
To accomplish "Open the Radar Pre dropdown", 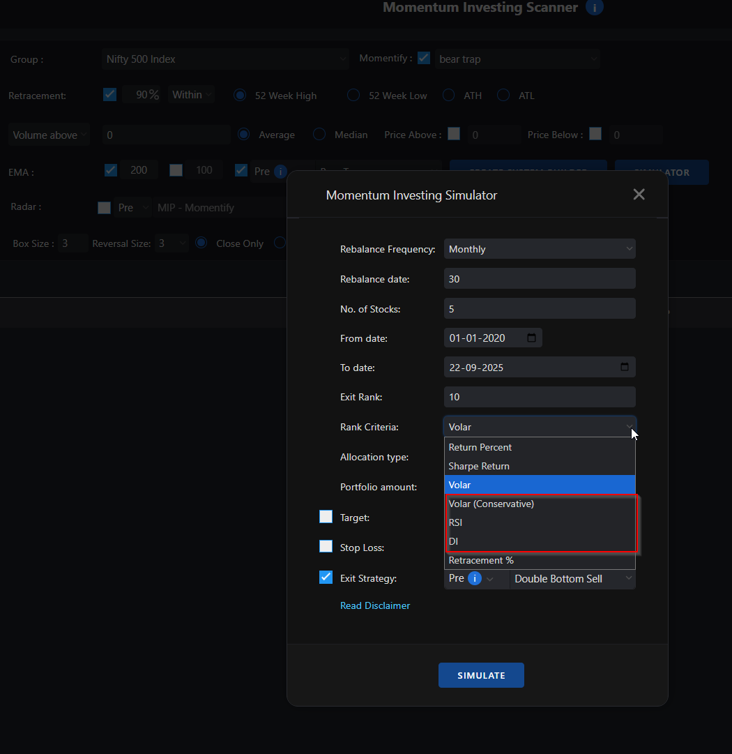I will coord(132,208).
